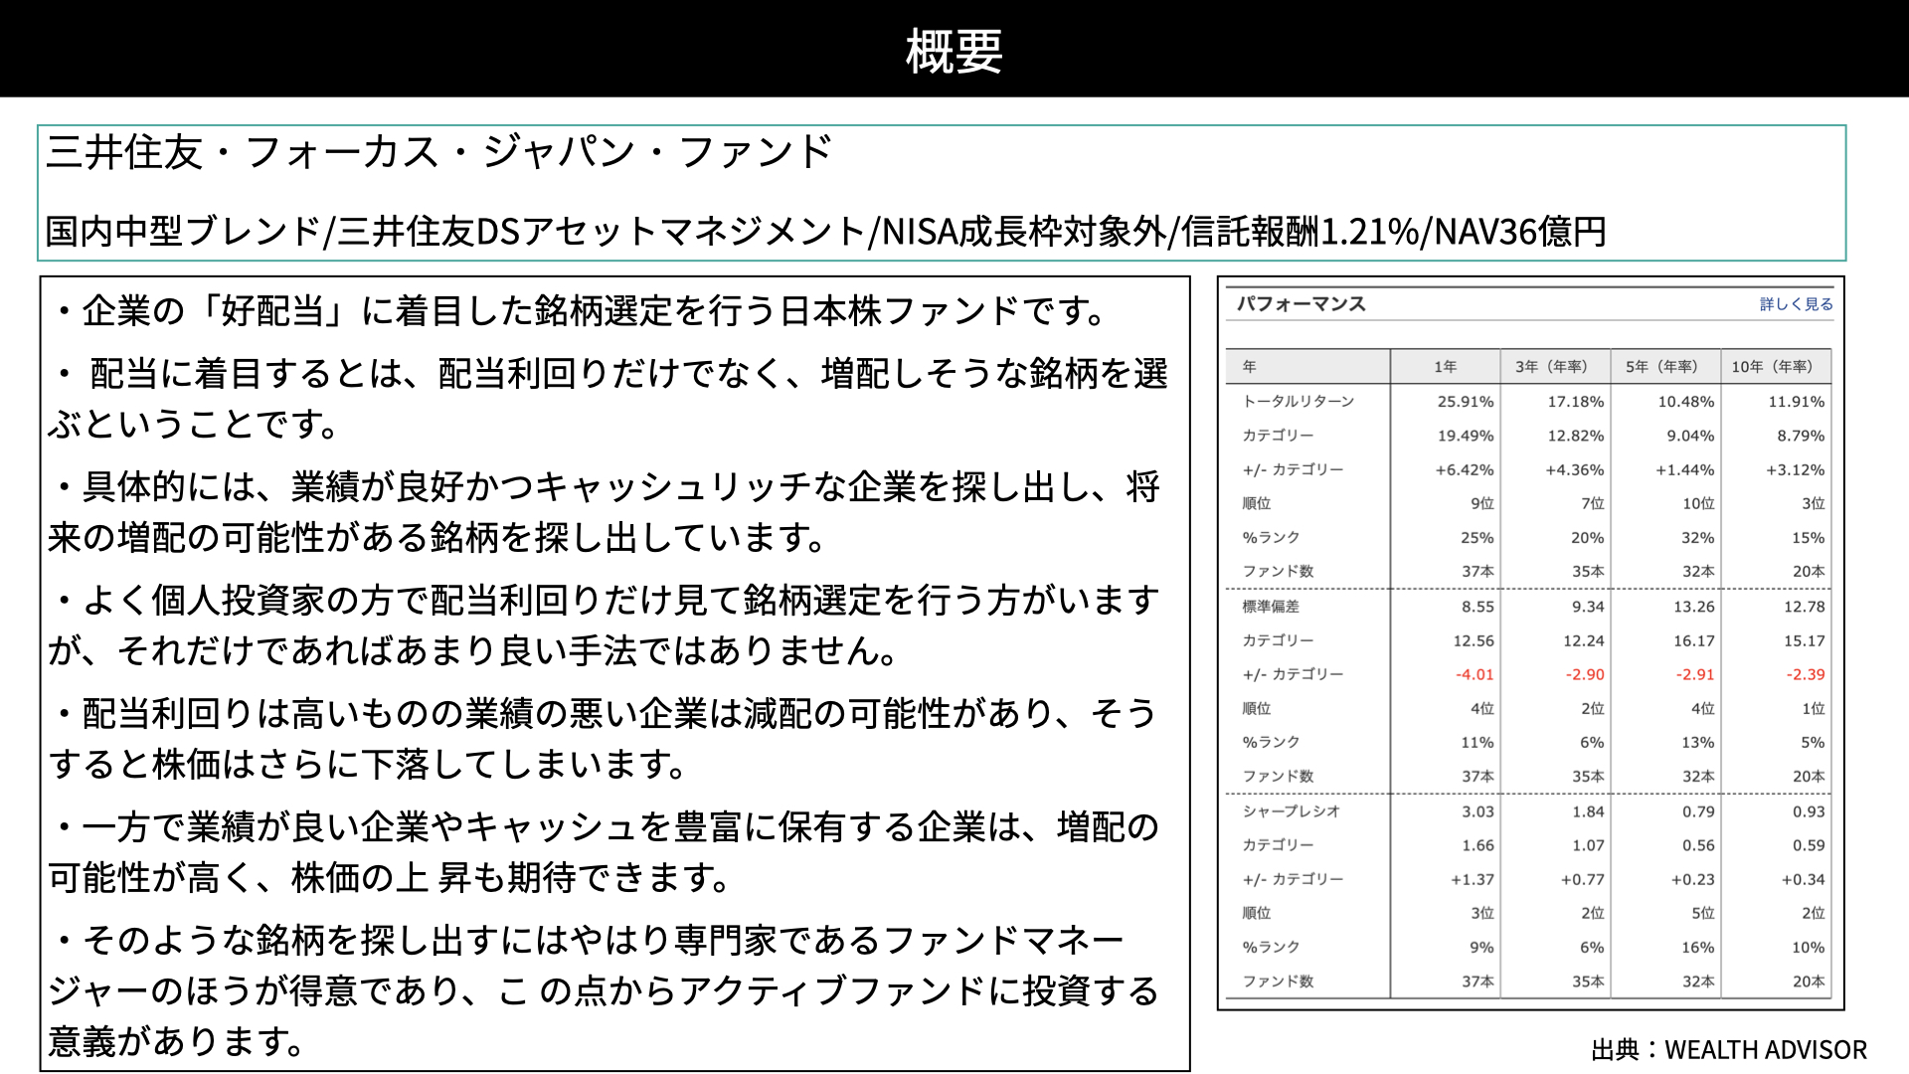This screenshot has height=1074, width=1909.
Task: Click the 0.93 Sharpe ratio value
Action: tap(1810, 811)
